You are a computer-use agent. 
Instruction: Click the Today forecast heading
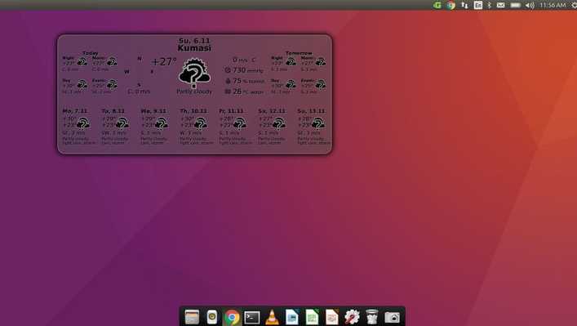click(90, 53)
